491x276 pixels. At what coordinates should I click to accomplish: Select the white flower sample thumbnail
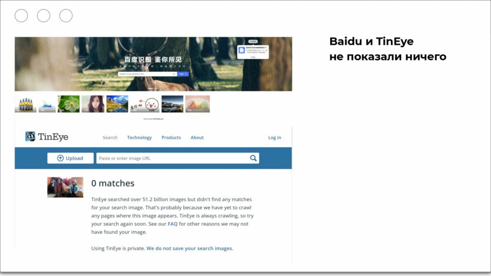click(69, 104)
